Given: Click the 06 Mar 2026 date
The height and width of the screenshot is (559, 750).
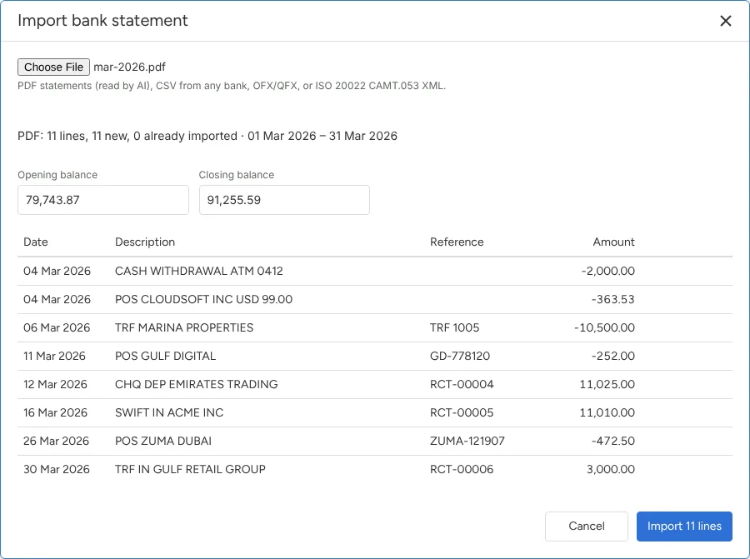Looking at the screenshot, I should 57,327.
